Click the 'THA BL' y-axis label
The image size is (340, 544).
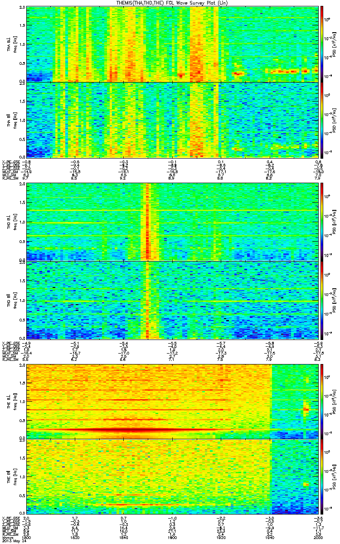point(9,44)
